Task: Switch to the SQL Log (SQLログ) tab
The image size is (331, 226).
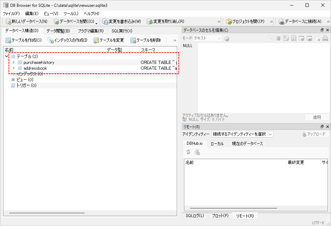Action: pyautogui.click(x=195, y=216)
